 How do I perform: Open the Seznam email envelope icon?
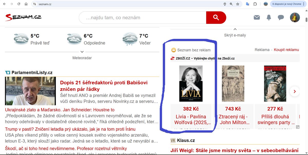[257, 17]
